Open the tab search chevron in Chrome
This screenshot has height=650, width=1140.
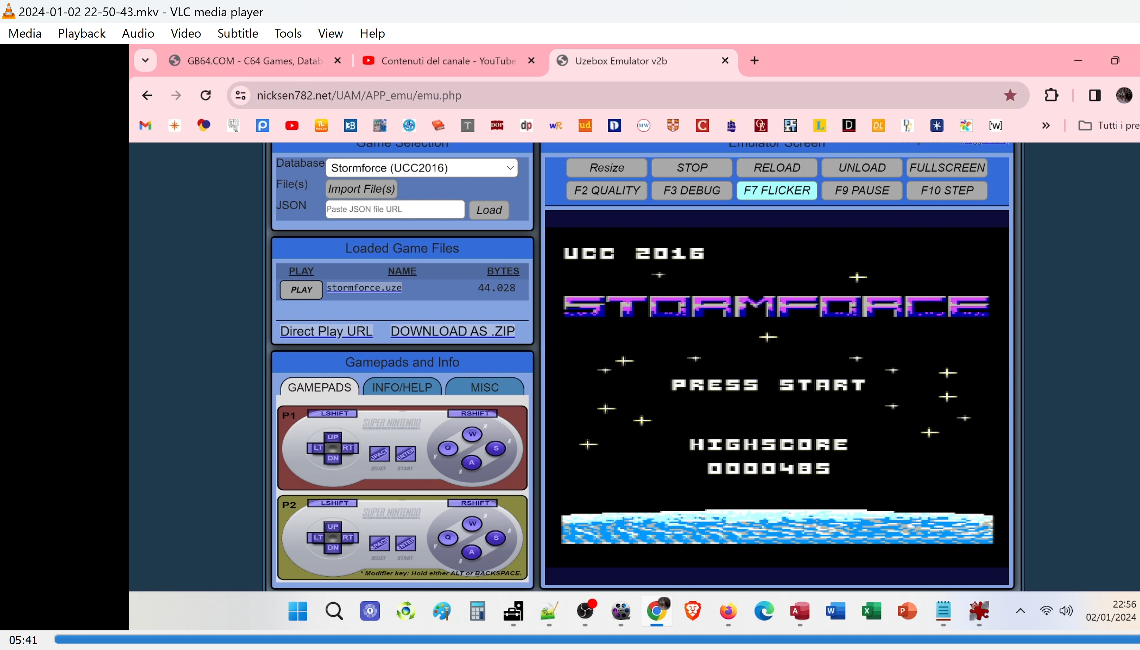(145, 60)
